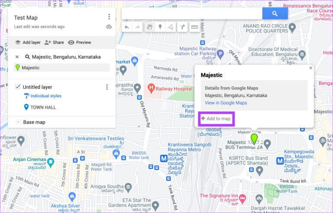Select the add marker tool
This screenshot has height=213, width=333.
tap(160, 27)
